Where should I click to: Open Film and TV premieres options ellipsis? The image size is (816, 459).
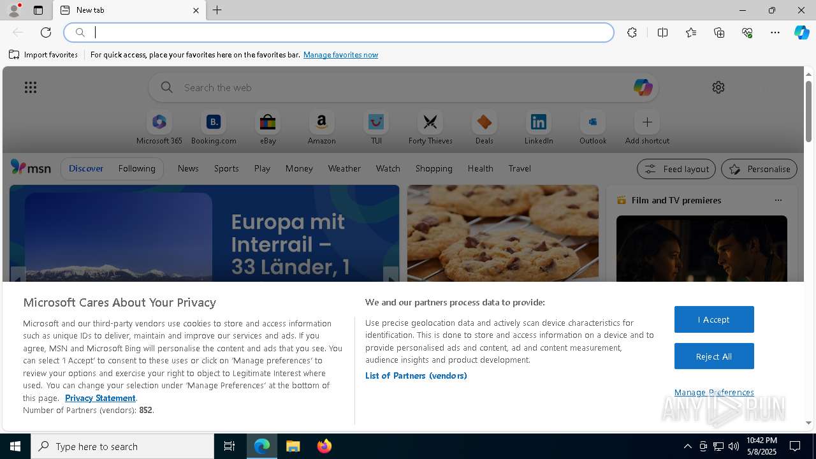778,200
